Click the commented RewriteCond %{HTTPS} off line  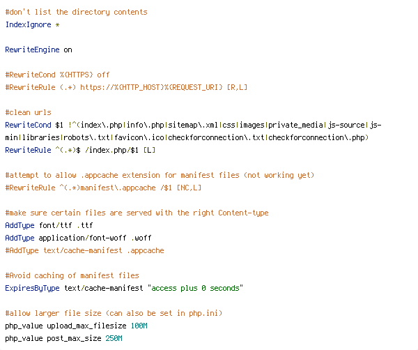click(57, 75)
